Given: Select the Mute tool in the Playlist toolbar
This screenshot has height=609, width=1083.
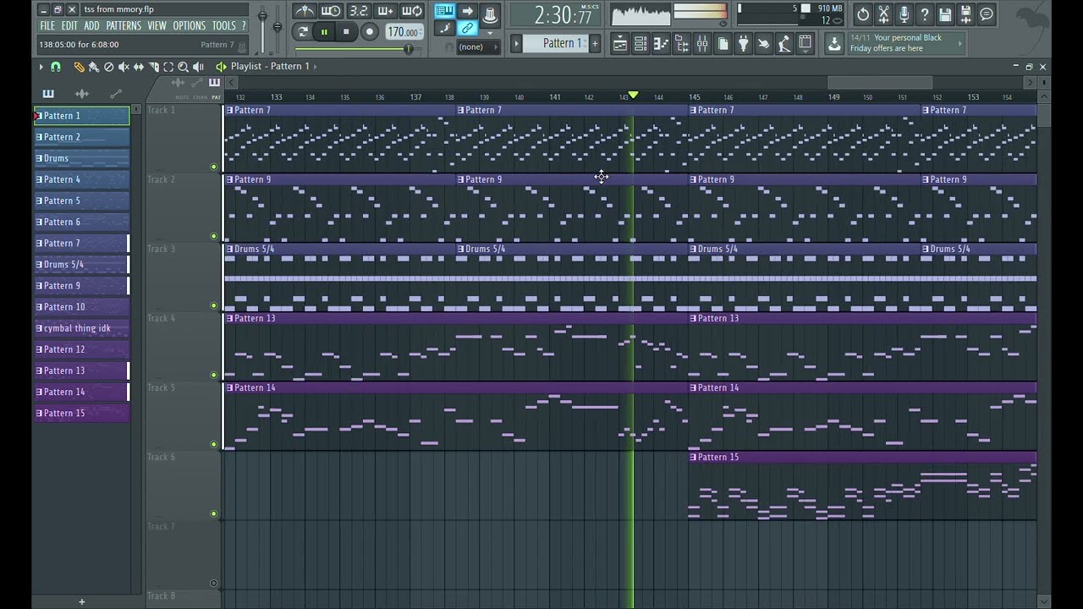Looking at the screenshot, I should tap(124, 67).
